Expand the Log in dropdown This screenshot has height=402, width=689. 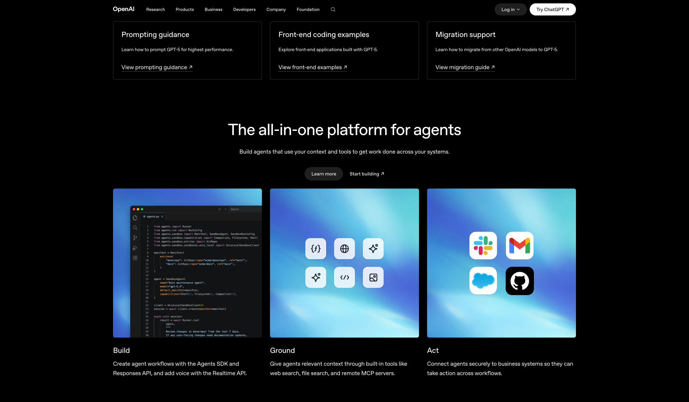510,9
